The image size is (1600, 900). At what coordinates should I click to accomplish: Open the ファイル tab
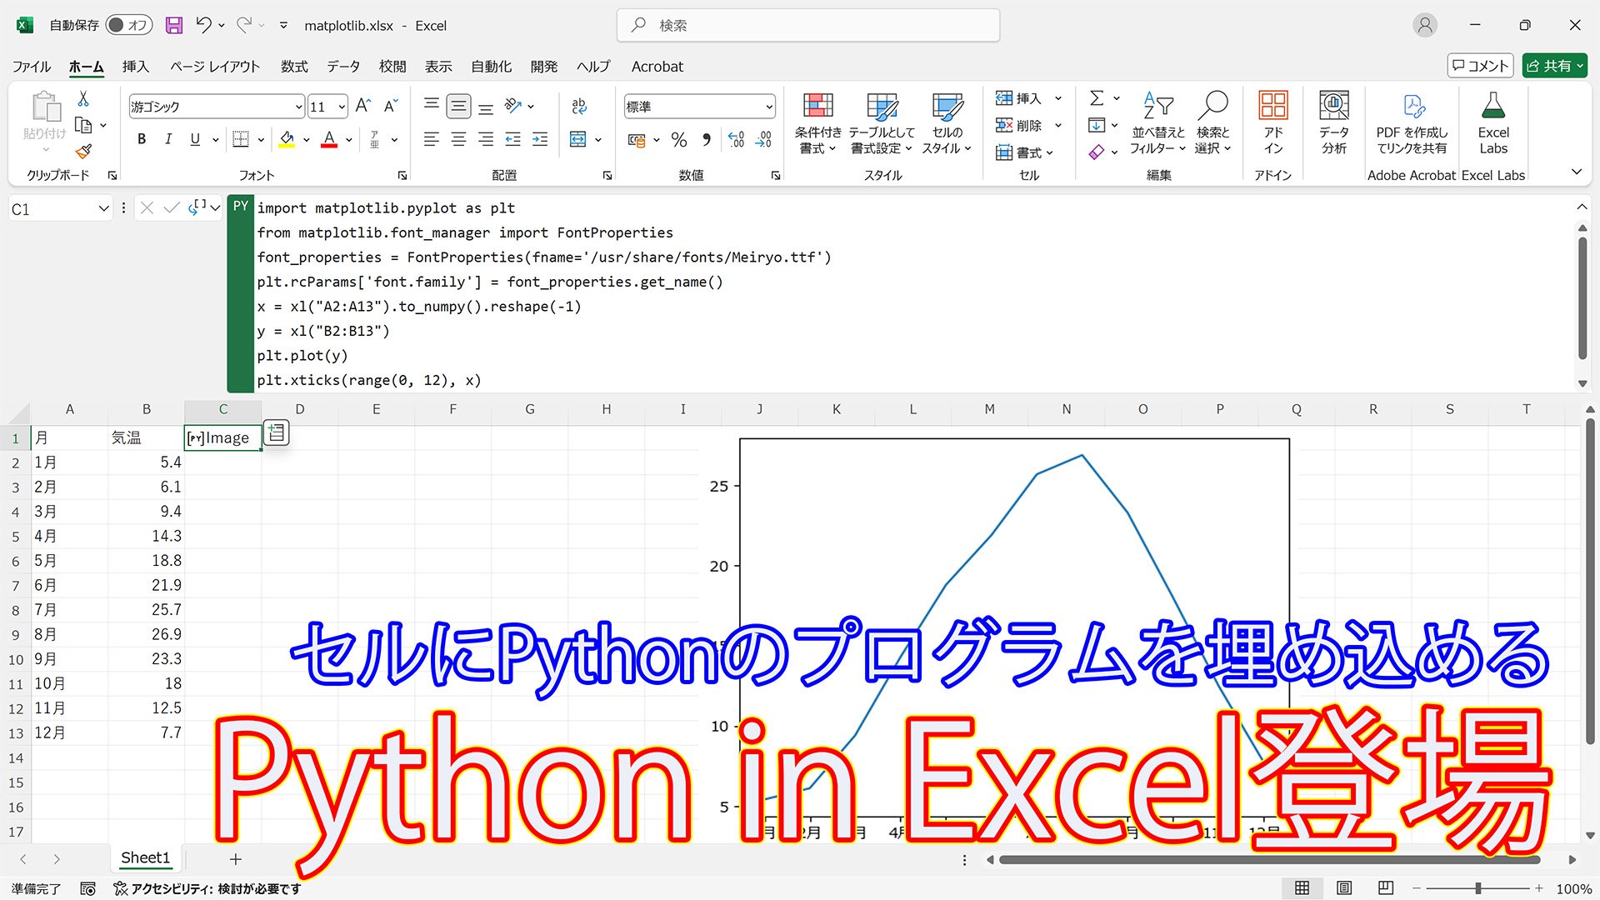coord(32,66)
